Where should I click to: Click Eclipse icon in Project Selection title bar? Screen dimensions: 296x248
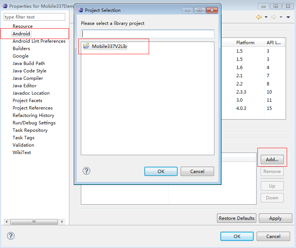coord(80,10)
